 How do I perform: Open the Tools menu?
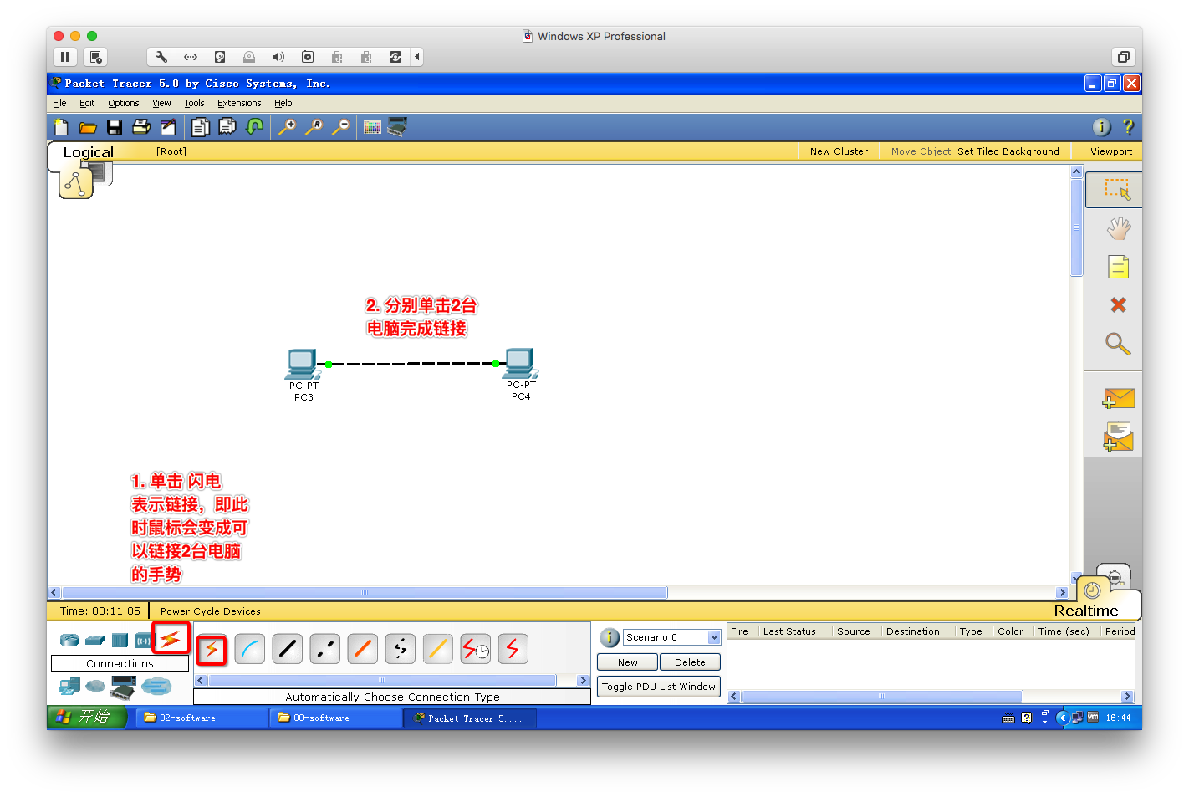(194, 103)
